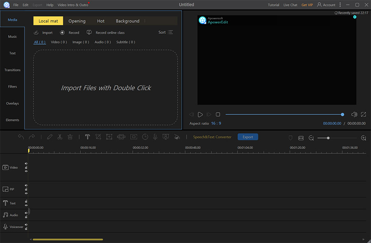Click the mosaic tool icon
Screen dimensions: 371x243
tap(121, 137)
